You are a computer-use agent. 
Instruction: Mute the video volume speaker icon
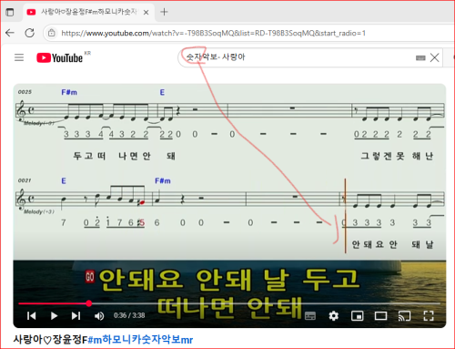(99, 316)
